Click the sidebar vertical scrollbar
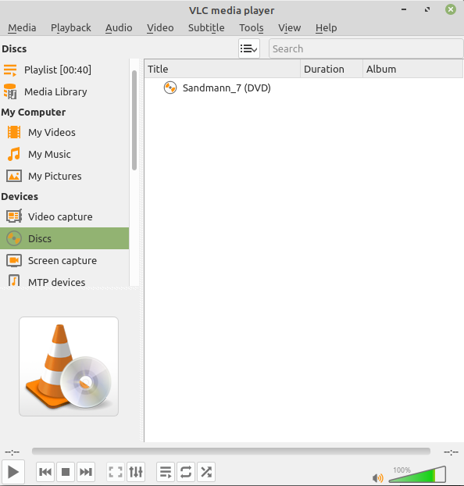 pos(134,120)
